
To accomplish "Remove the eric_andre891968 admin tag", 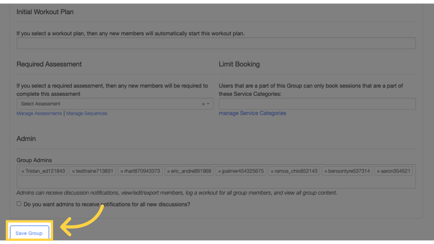I will pyautogui.click(x=169, y=171).
